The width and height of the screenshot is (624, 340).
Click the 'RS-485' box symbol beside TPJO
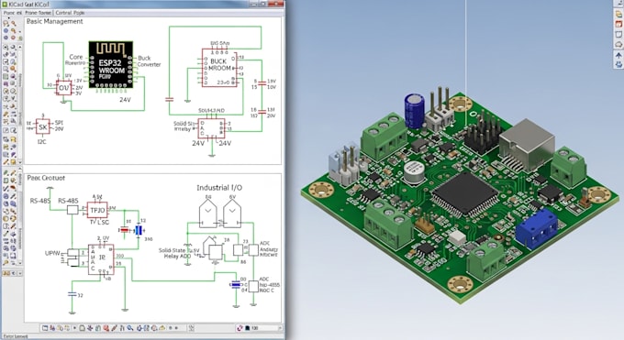click(x=72, y=210)
